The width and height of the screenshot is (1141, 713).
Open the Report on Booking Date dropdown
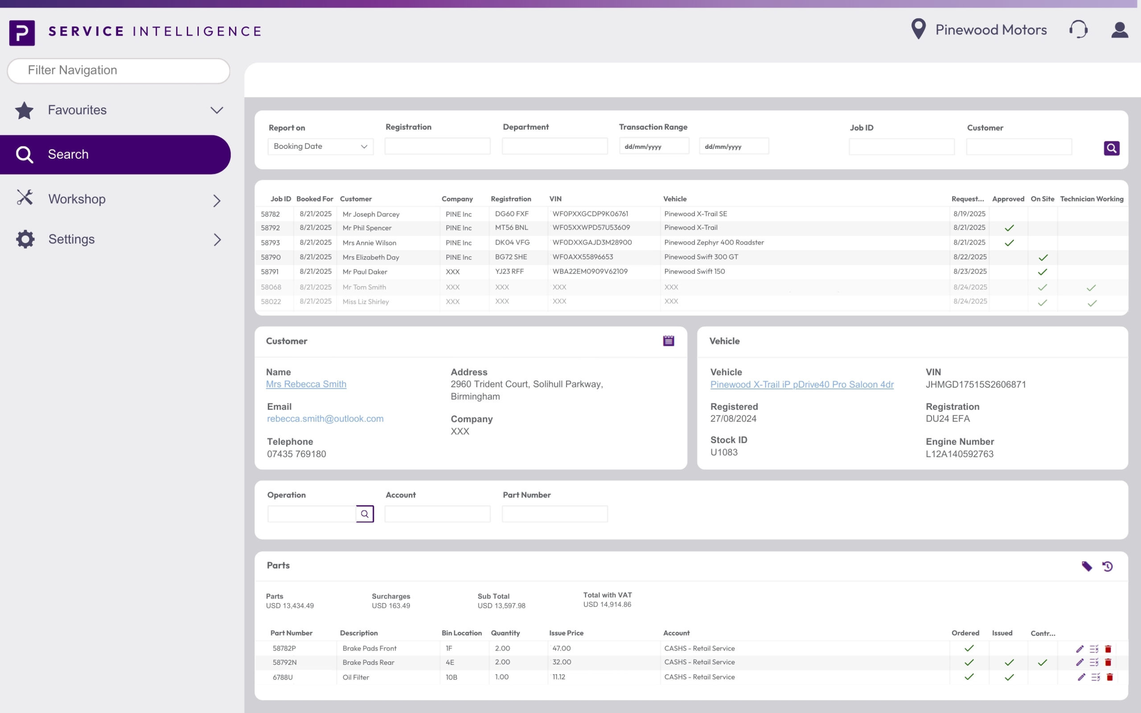tap(320, 146)
